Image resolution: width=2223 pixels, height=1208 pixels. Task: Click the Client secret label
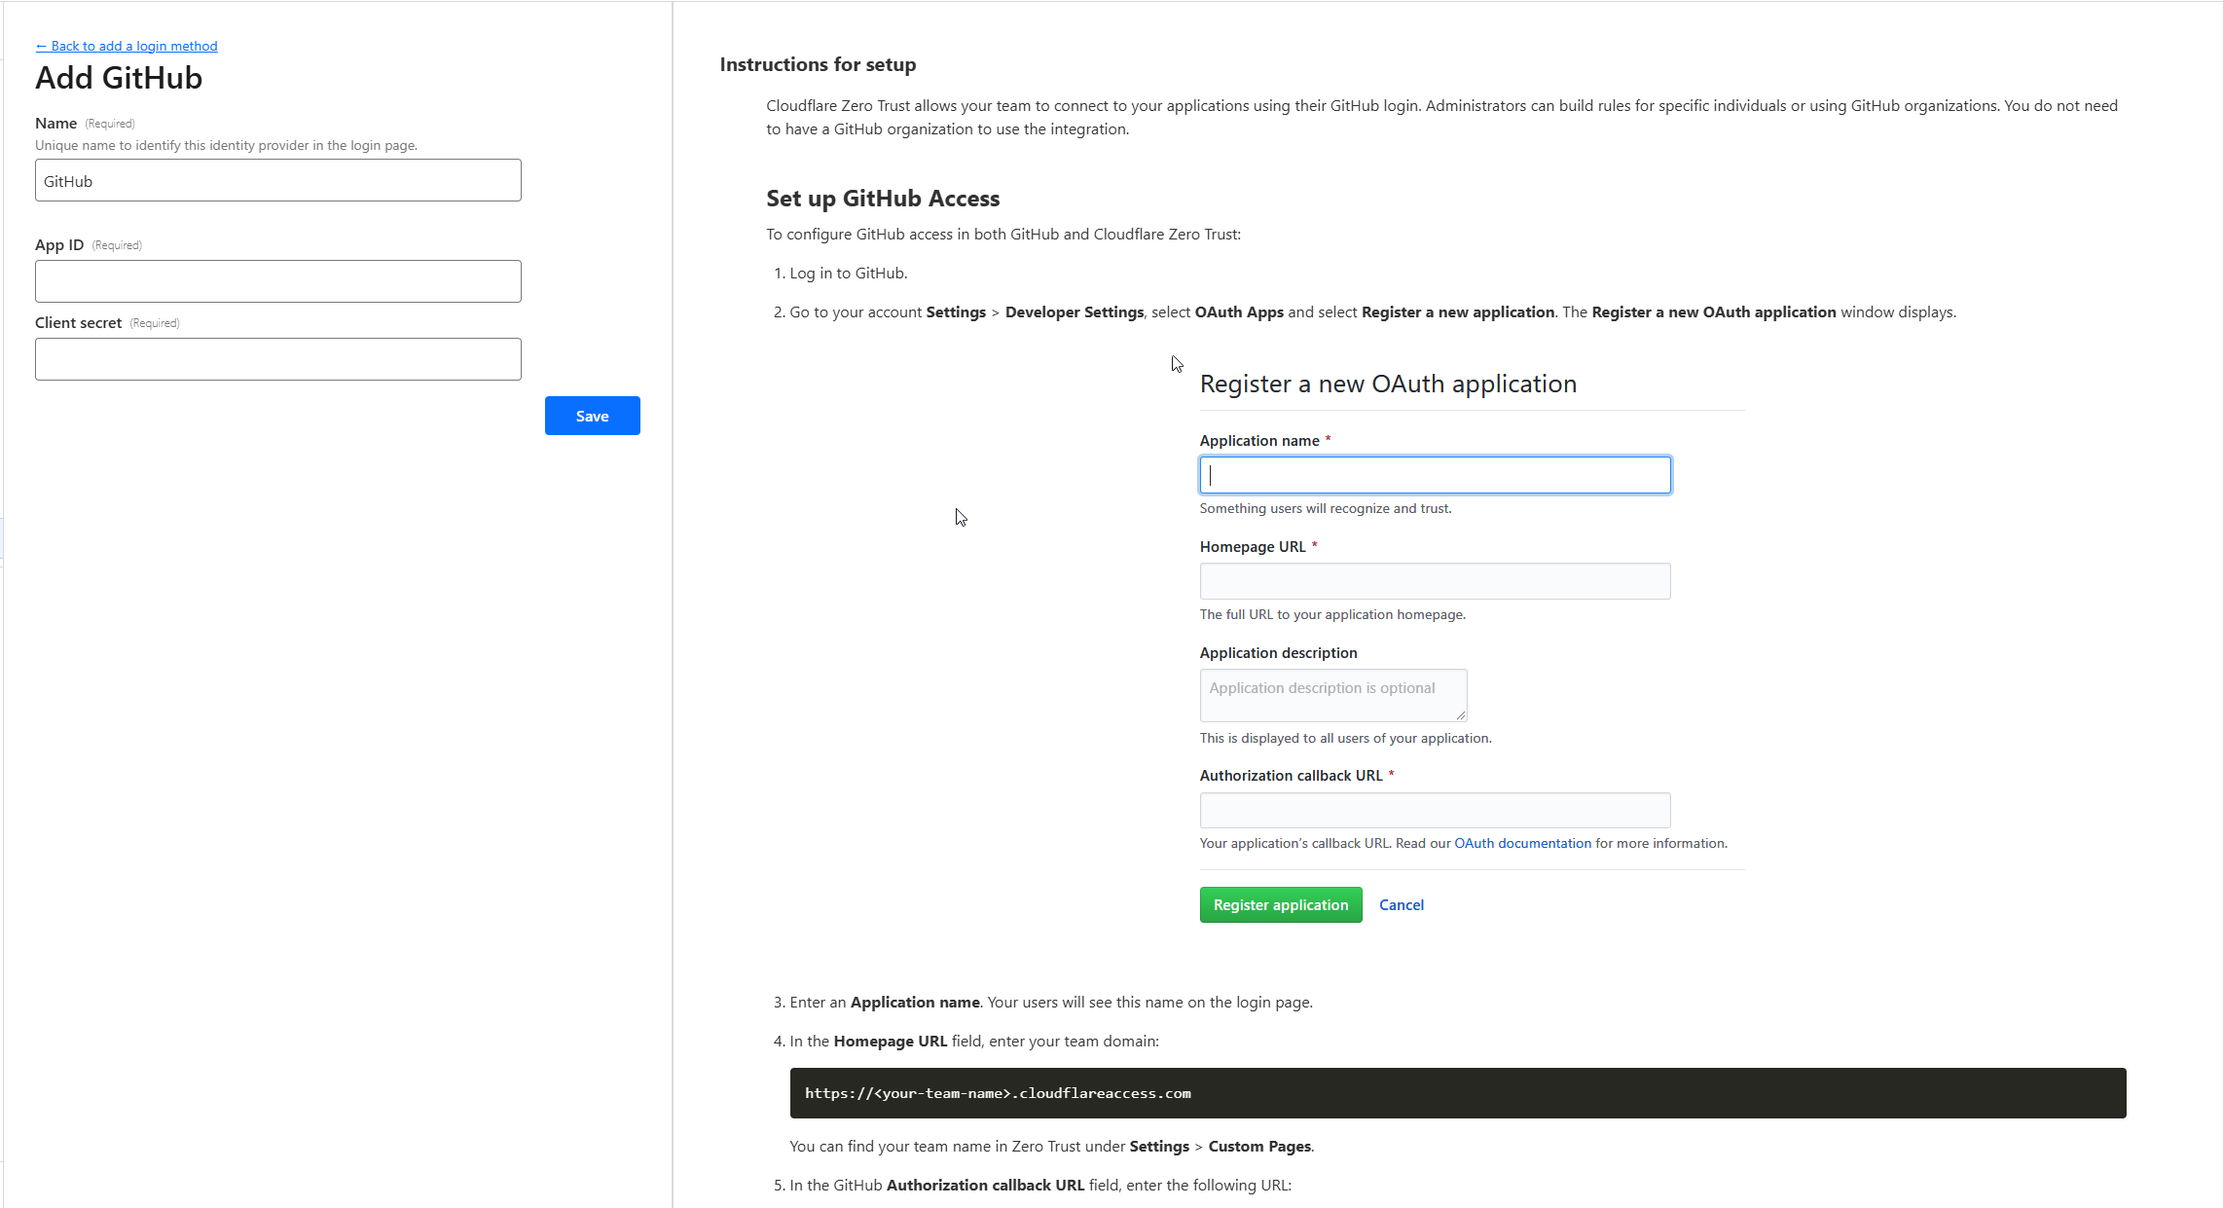pos(78,322)
